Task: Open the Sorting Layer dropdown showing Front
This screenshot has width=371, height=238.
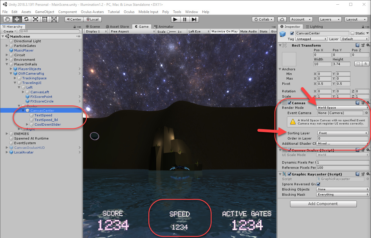Action: [x=342, y=133]
